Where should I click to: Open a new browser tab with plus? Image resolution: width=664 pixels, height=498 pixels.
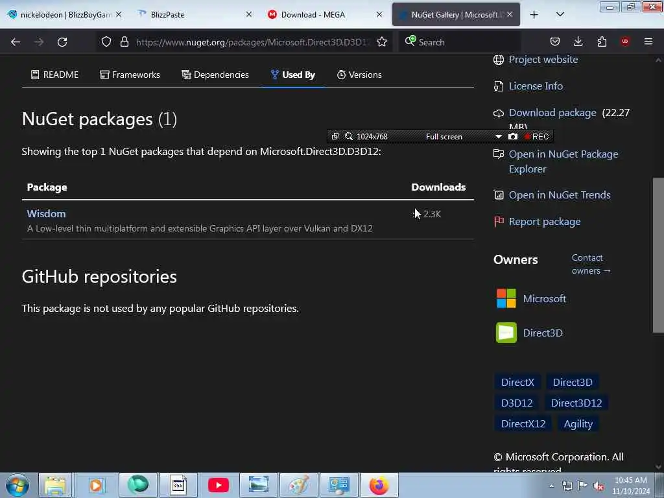pos(534,15)
